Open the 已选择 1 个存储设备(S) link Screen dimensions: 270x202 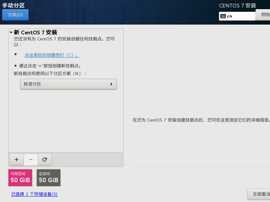pyautogui.click(x=34, y=194)
